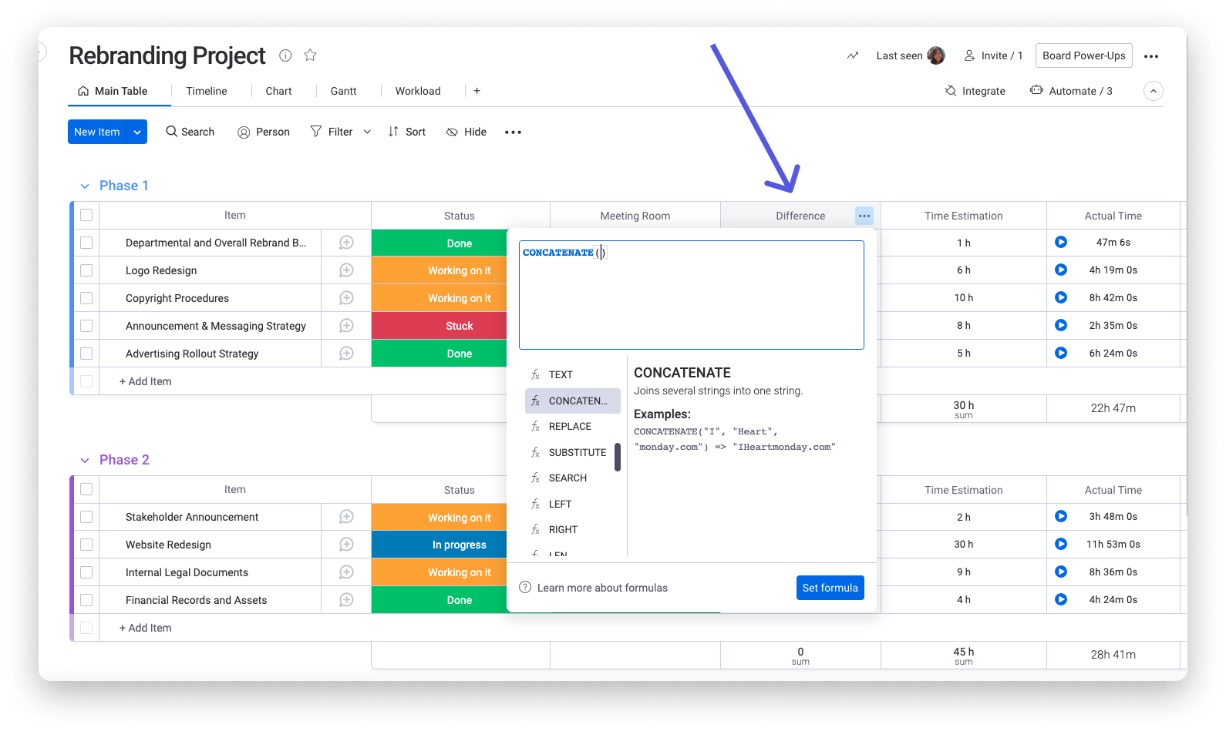
Task: Open conversation for Advertising Rollout Strategy
Action: click(x=347, y=354)
